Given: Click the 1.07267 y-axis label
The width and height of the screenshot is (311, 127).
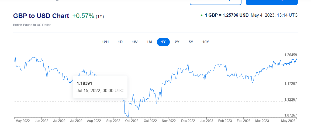Looking at the screenshot, I should [291, 115].
